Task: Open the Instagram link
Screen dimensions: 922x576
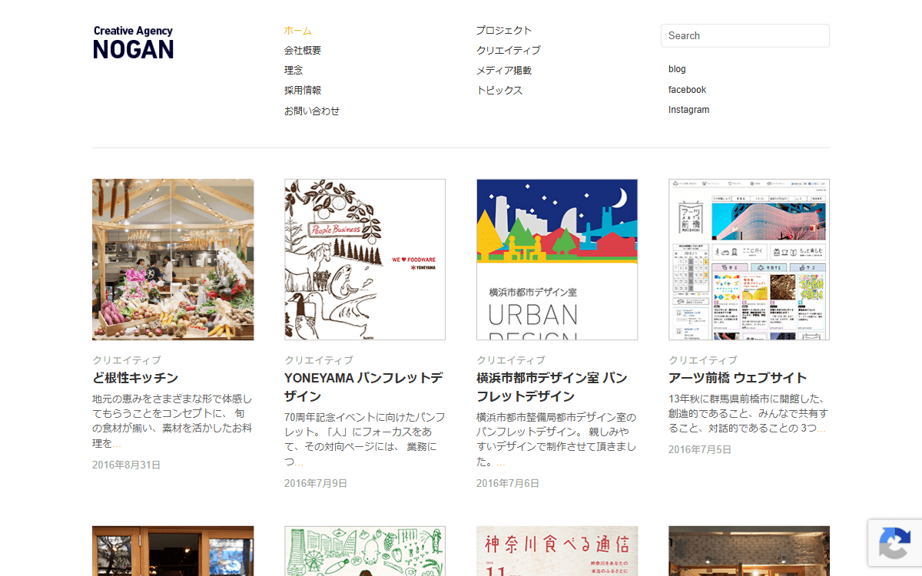Action: point(688,110)
